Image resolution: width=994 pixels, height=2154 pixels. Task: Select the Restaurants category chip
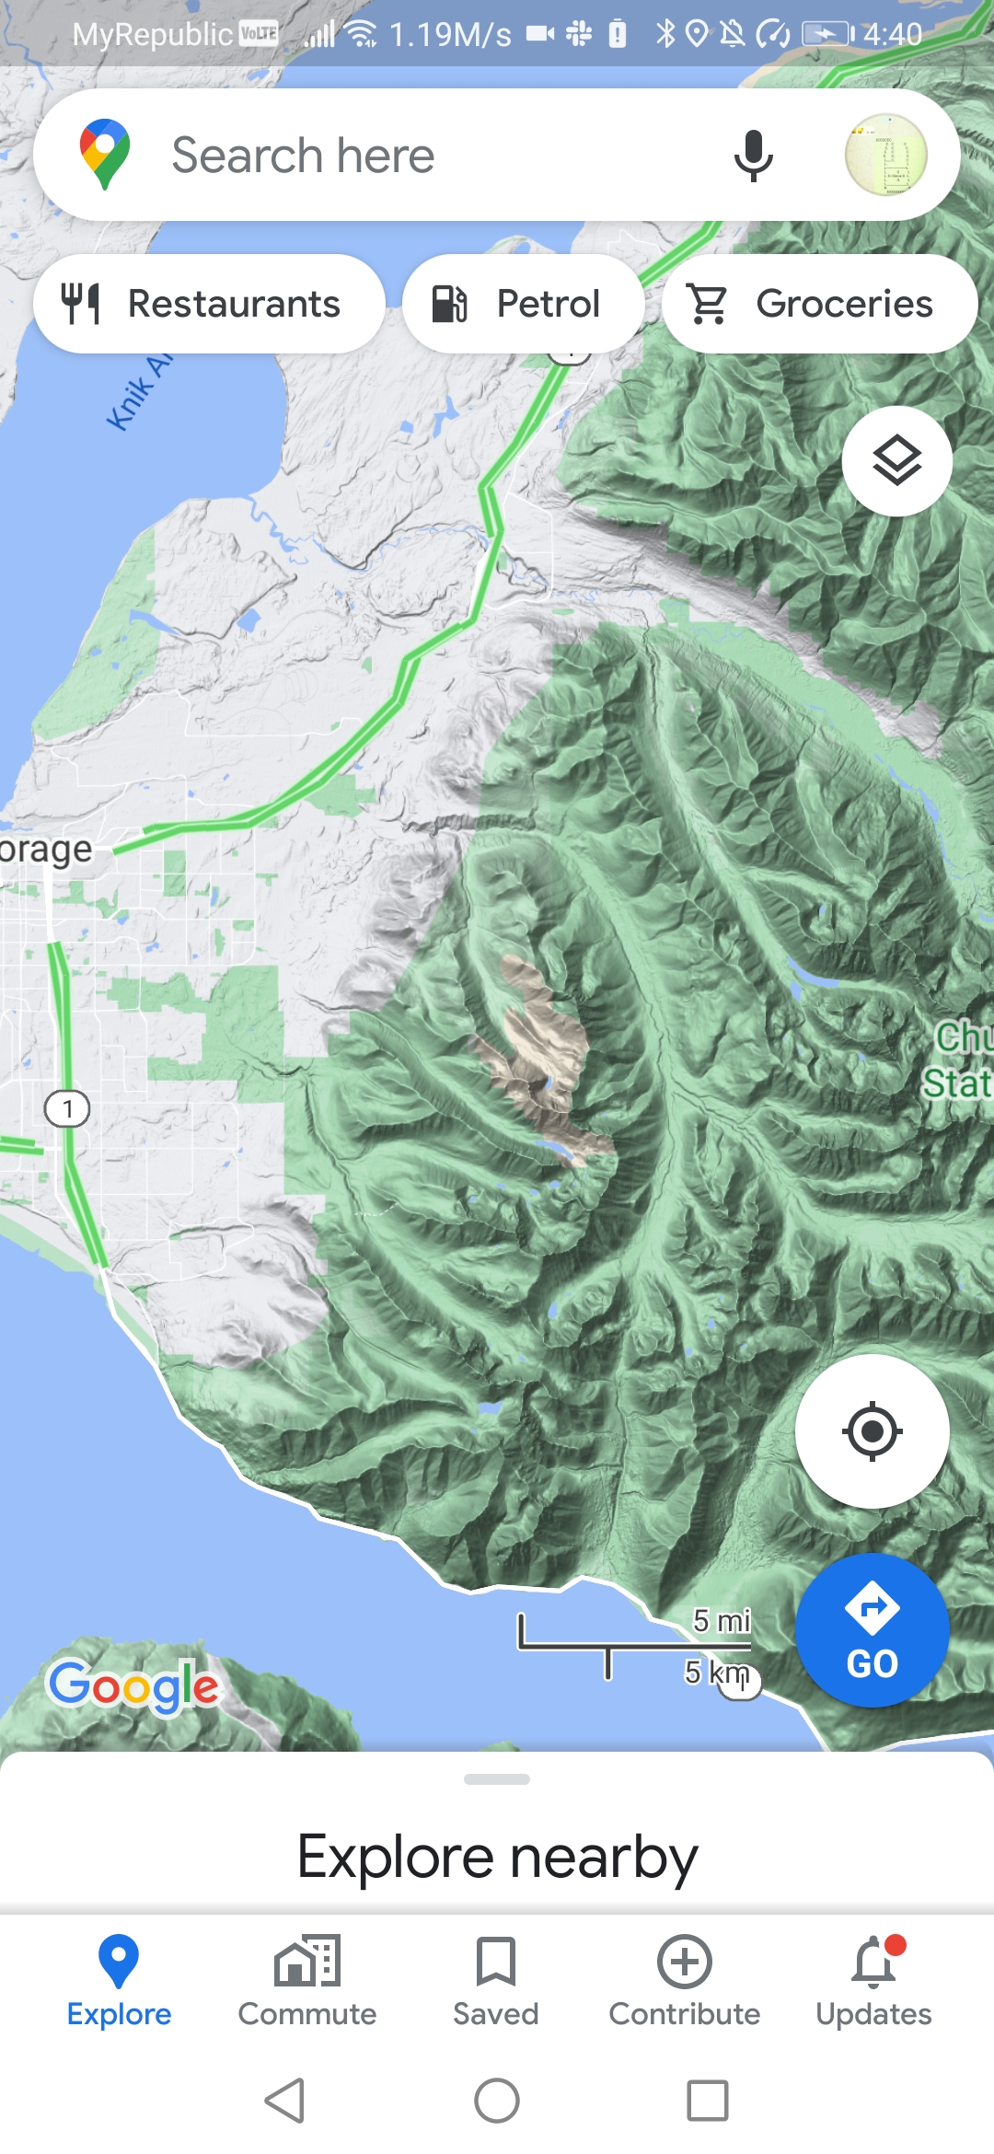(209, 304)
